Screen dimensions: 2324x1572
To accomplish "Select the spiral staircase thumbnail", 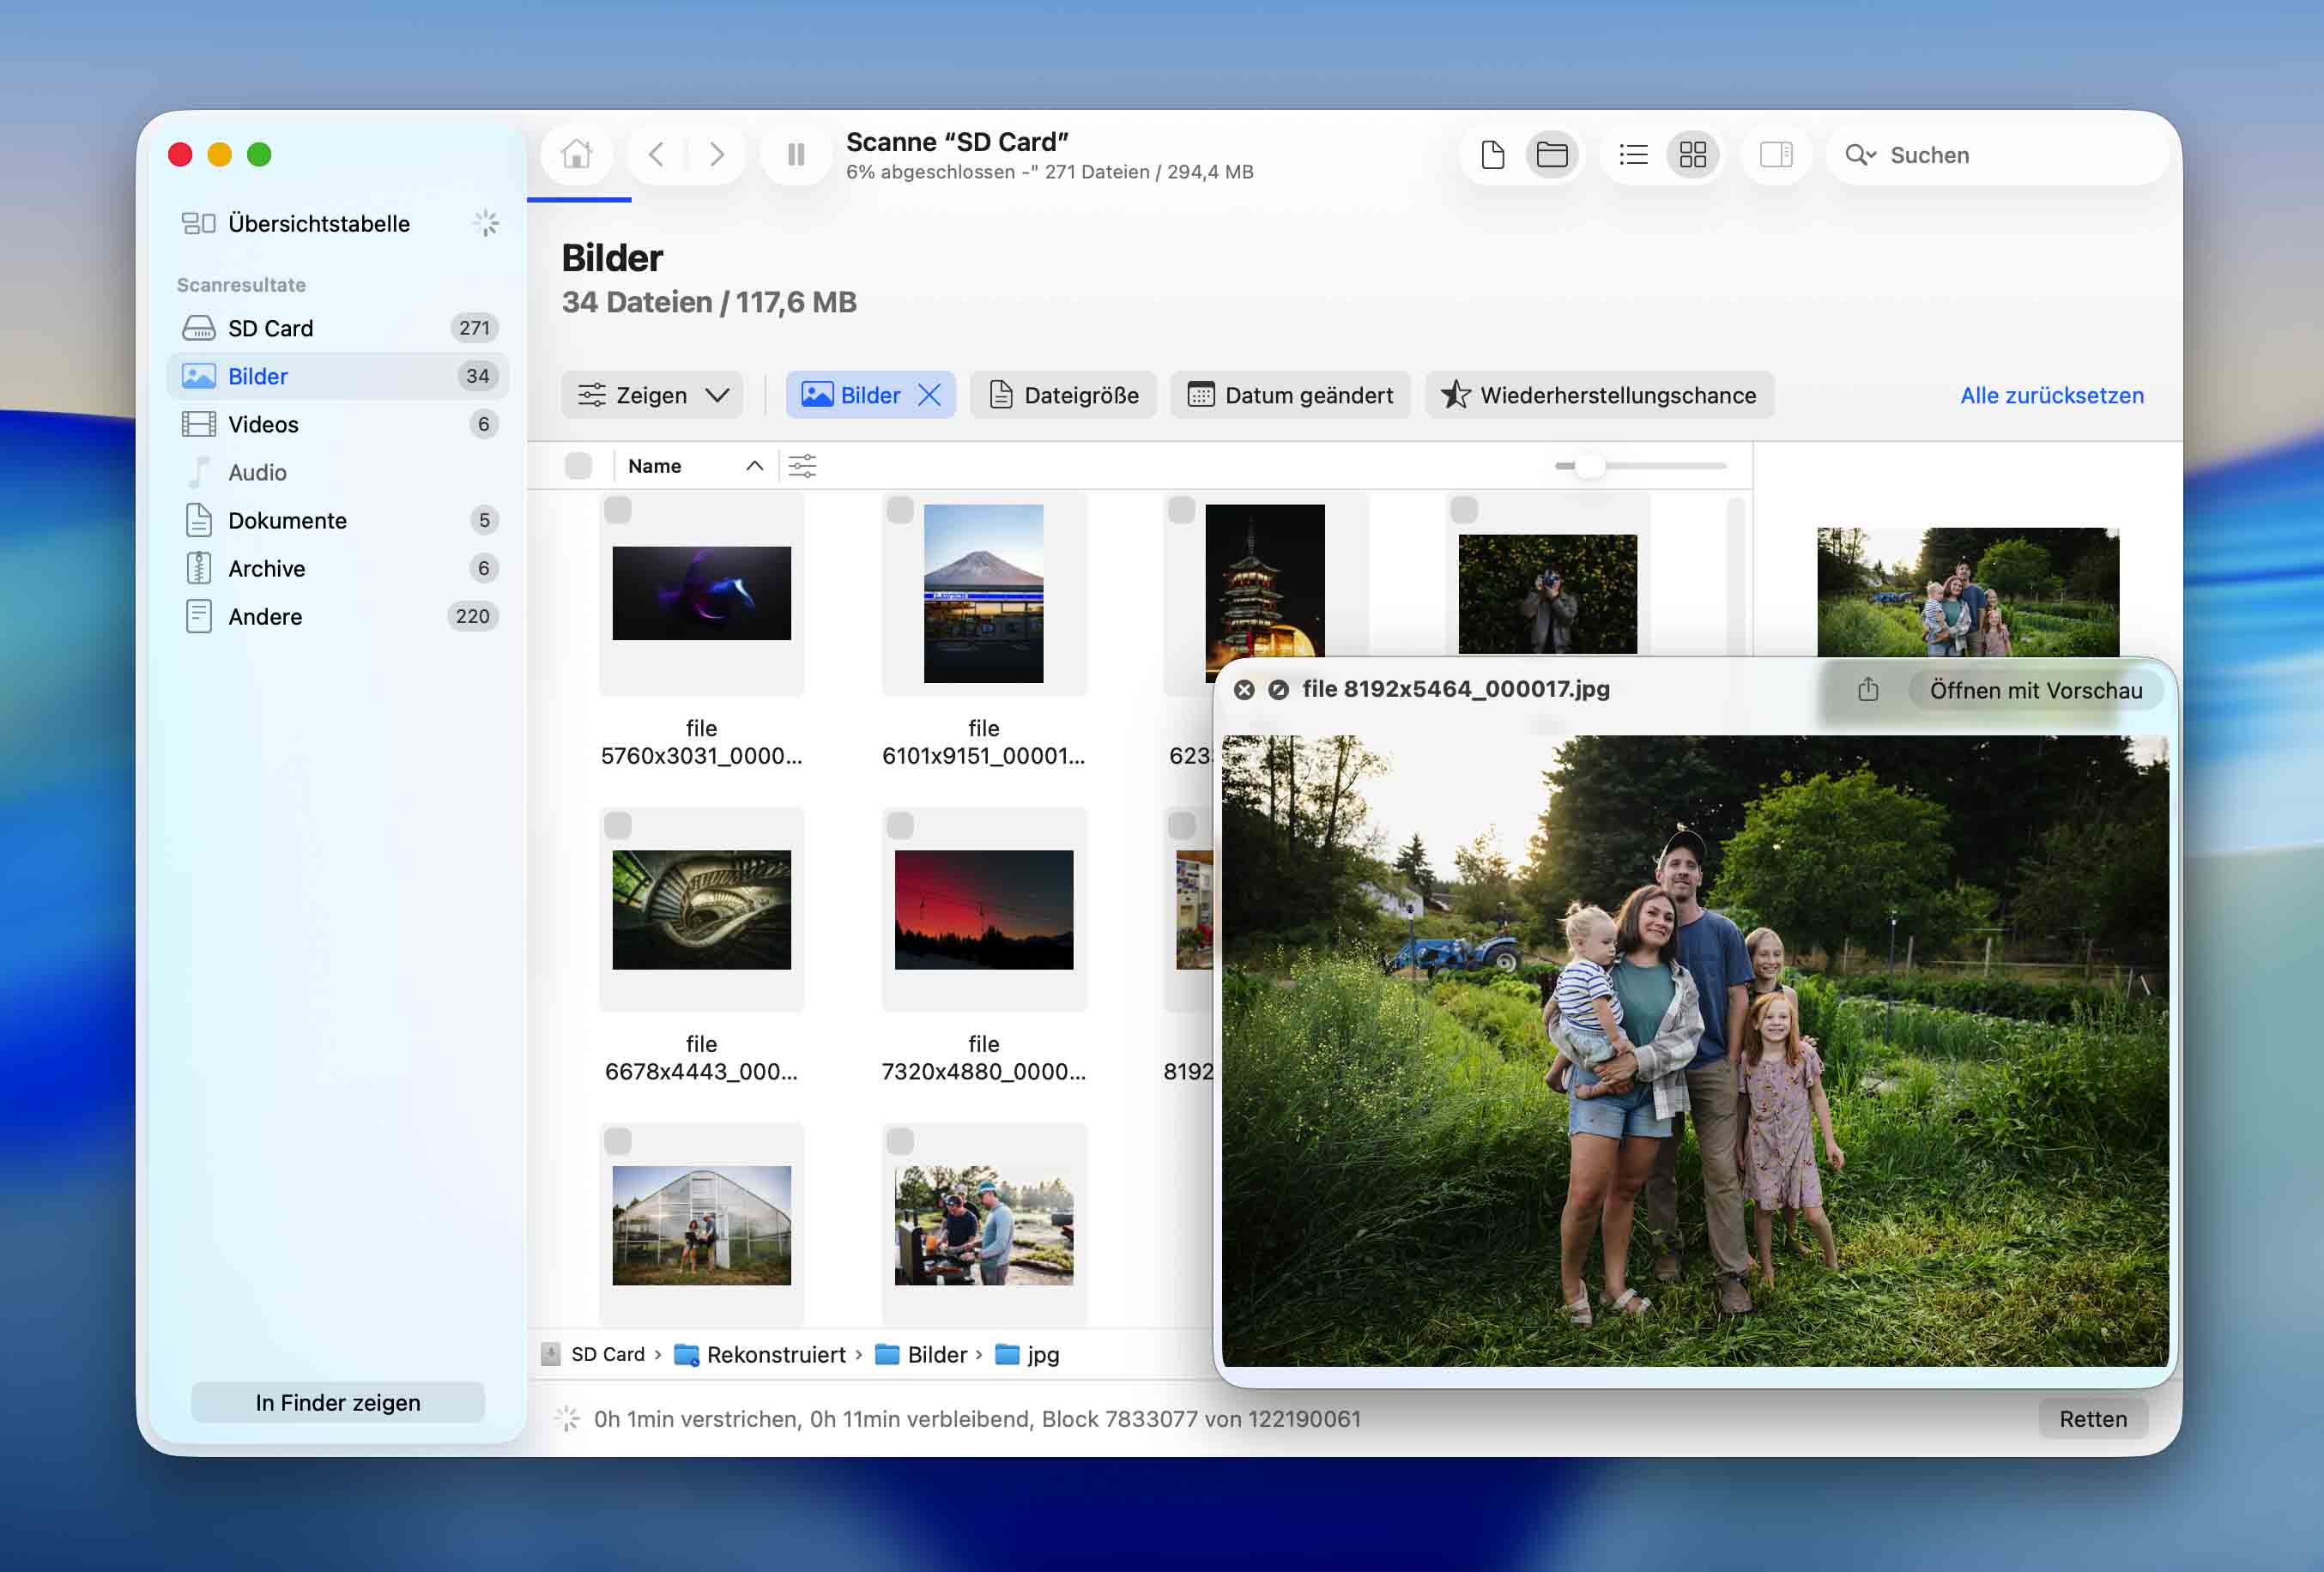I will point(701,909).
